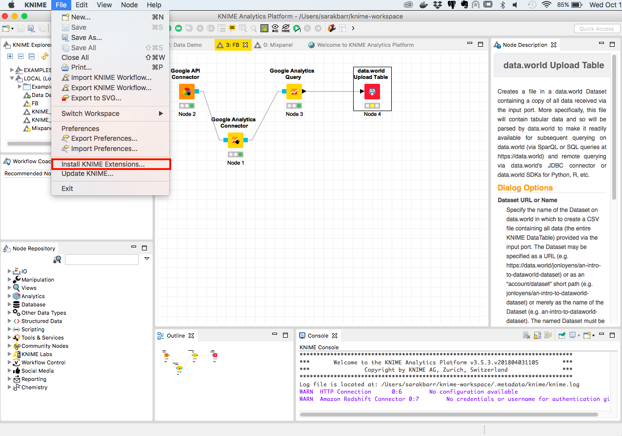
Task: Open the Node menu in menu bar
Action: pyautogui.click(x=129, y=5)
